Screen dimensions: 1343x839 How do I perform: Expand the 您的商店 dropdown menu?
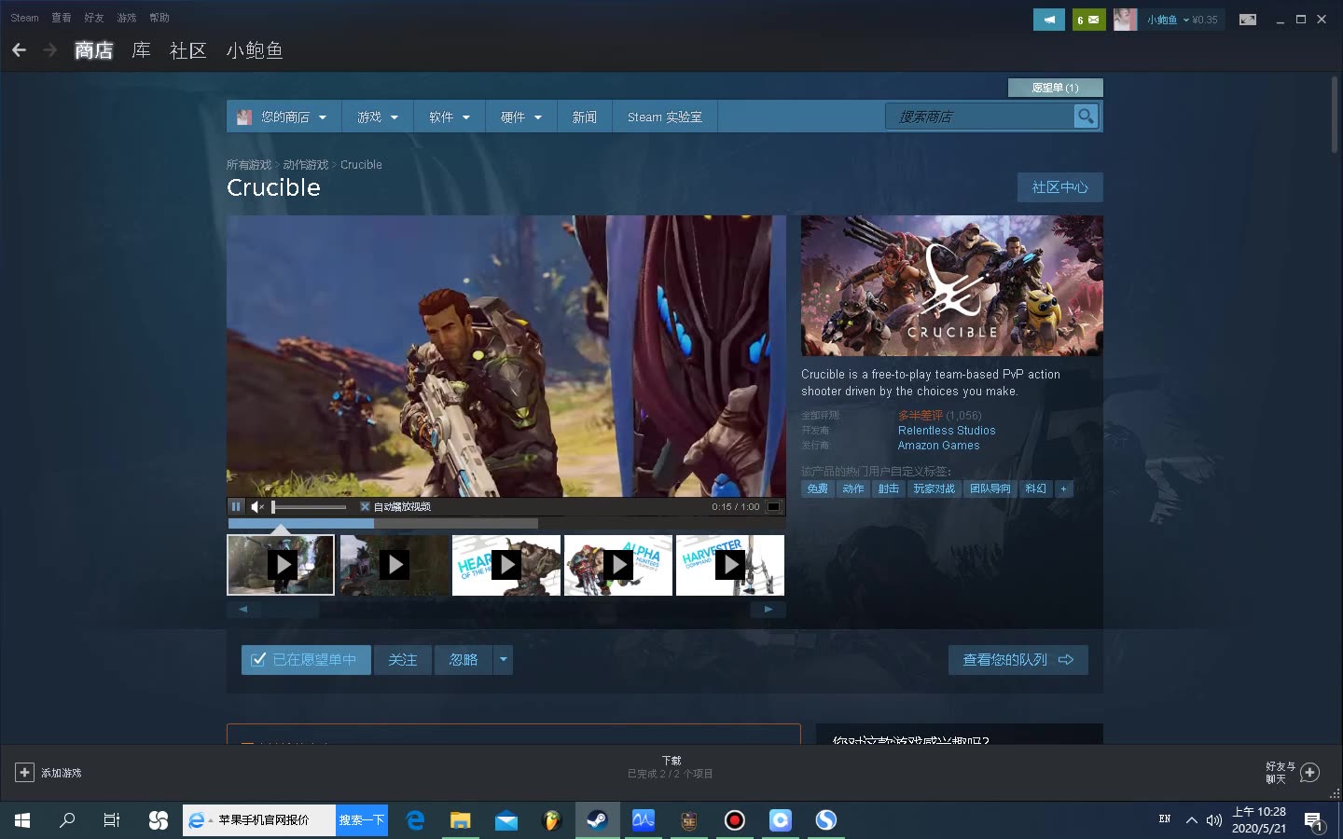point(284,117)
